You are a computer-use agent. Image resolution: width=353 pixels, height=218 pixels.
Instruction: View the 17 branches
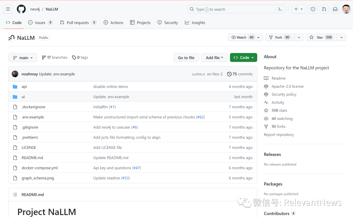(x=55, y=57)
